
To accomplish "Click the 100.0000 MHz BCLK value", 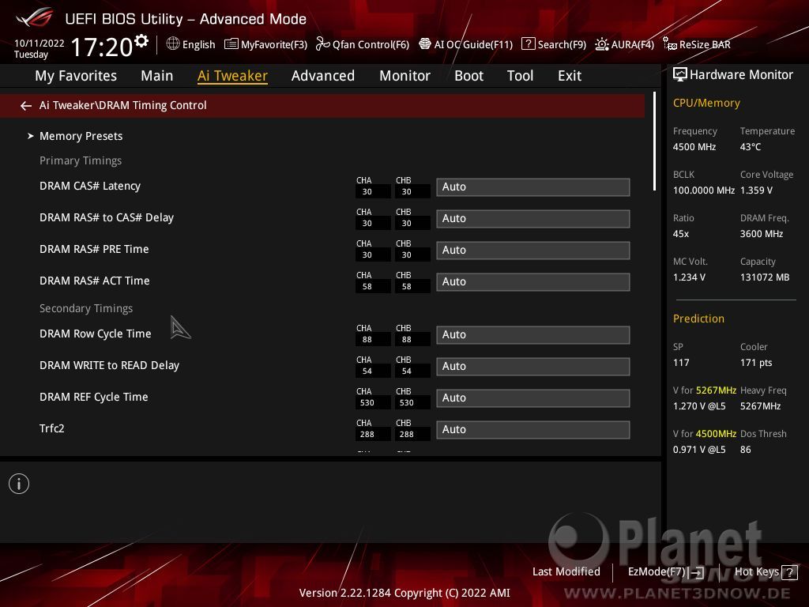I will coord(703,190).
